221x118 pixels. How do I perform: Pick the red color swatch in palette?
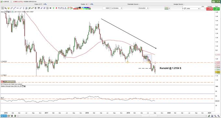75,9
